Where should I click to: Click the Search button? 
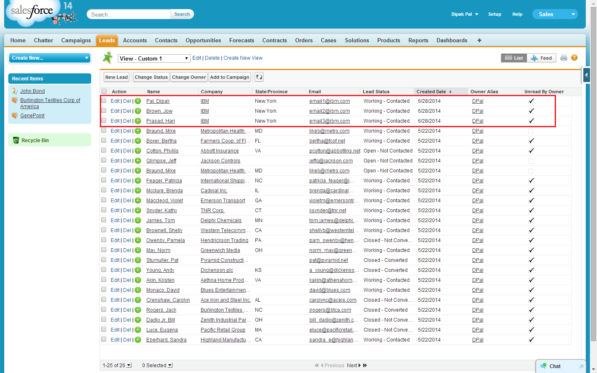point(182,14)
